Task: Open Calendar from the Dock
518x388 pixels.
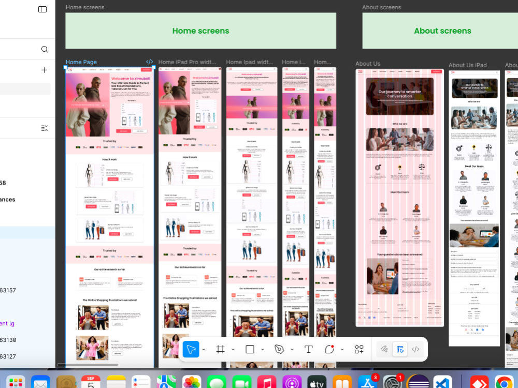Action: (91, 383)
